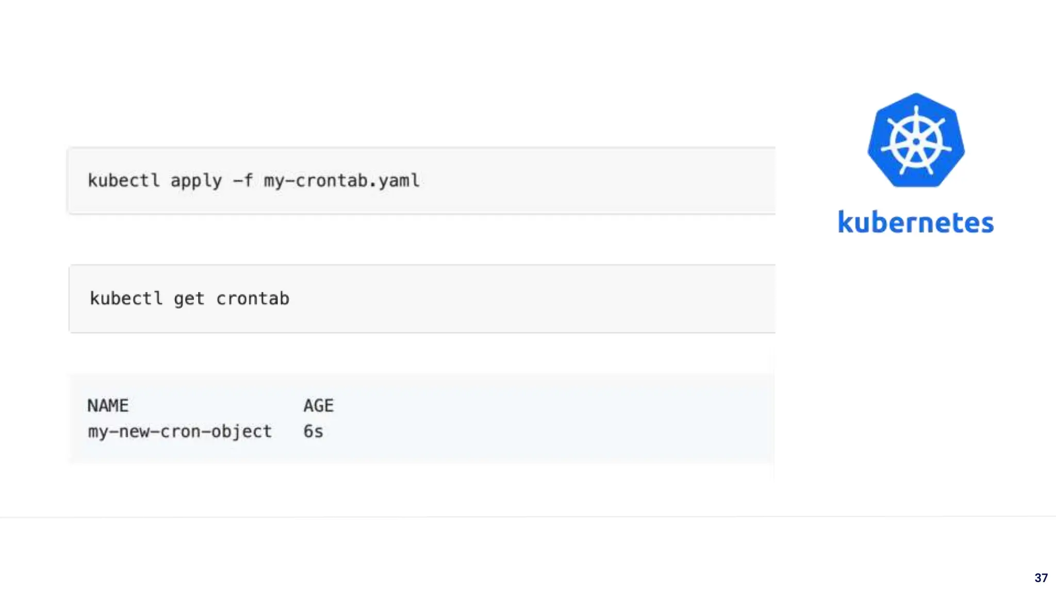
Task: Click the 6s age value
Action: (313, 431)
